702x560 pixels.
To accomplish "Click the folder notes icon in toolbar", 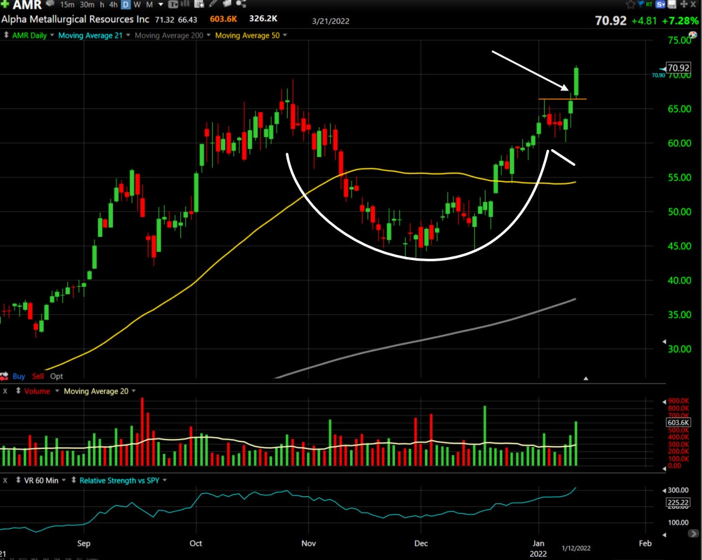I will [227, 4].
